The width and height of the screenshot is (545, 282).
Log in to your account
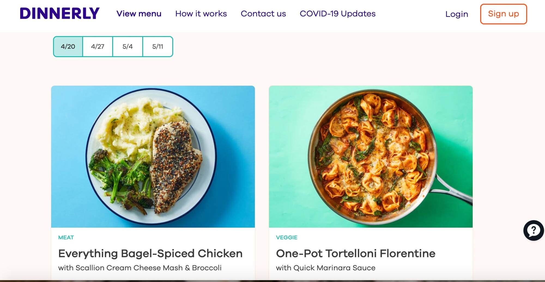(x=456, y=14)
